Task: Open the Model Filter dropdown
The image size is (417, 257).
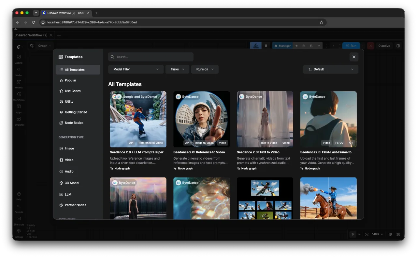Action: pos(136,69)
